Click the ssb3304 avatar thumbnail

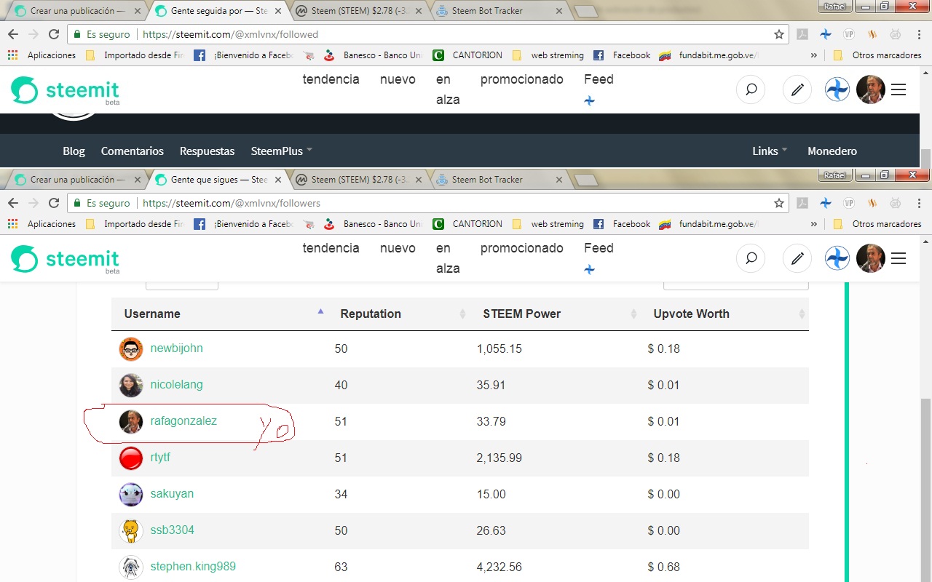(x=131, y=530)
